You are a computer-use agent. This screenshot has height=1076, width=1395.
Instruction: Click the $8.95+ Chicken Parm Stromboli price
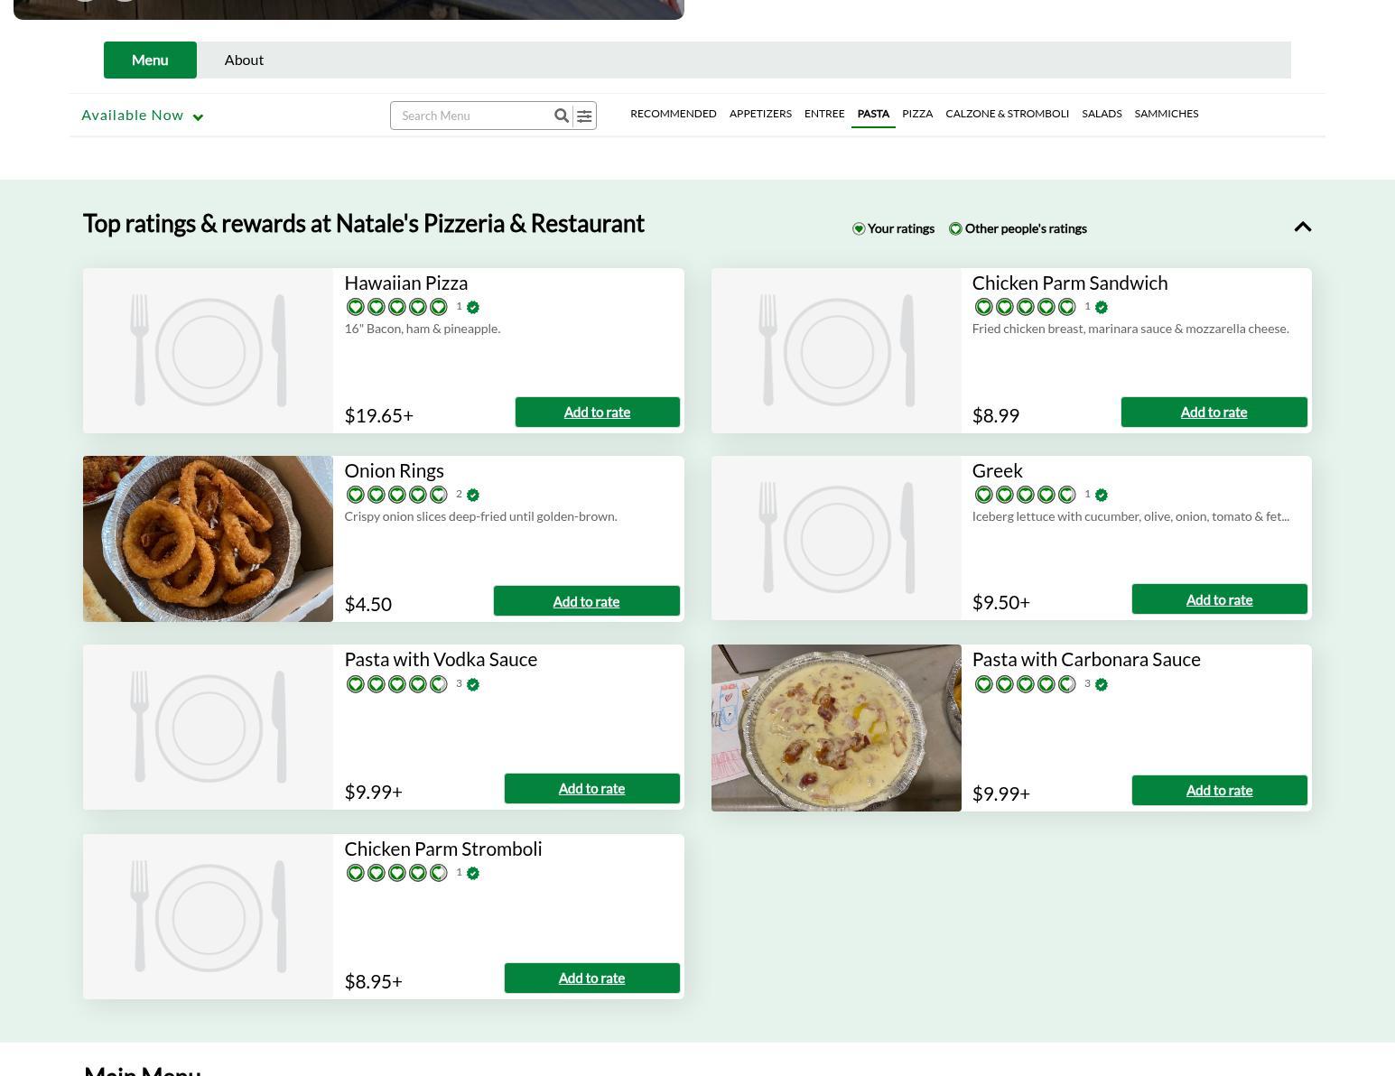click(x=374, y=981)
